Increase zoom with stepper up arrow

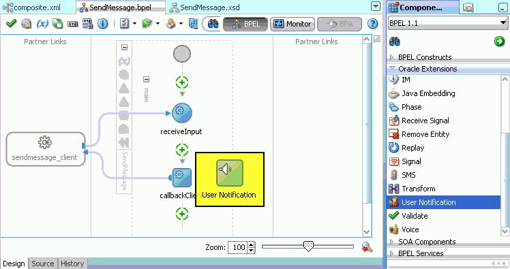[x=251, y=244]
